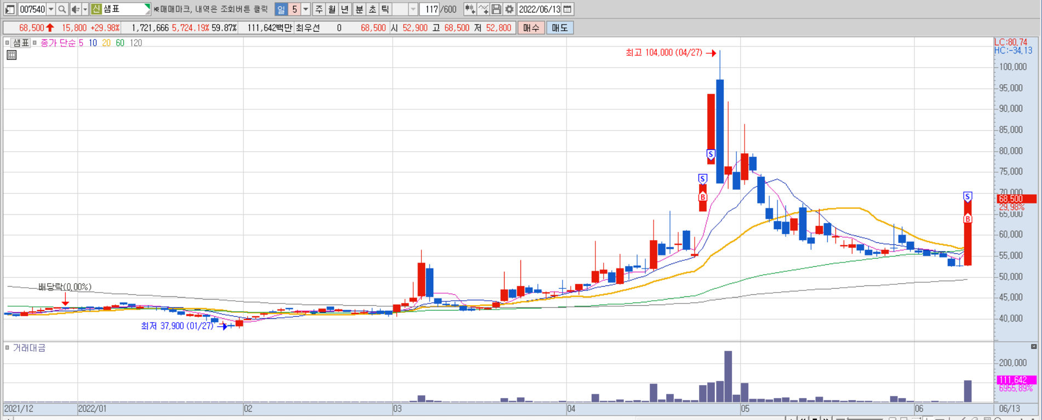Select the 주 weekly period
Viewport: 1042px width, 420px height.
319,9
